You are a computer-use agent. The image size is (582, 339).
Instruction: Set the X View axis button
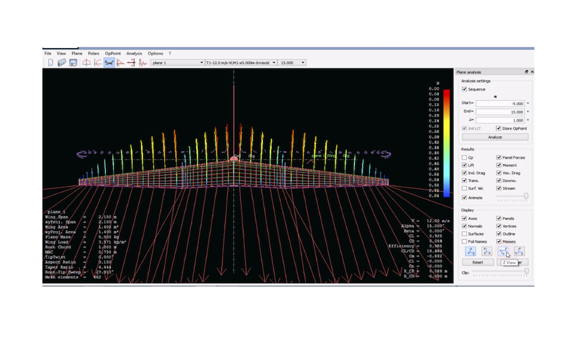470,251
